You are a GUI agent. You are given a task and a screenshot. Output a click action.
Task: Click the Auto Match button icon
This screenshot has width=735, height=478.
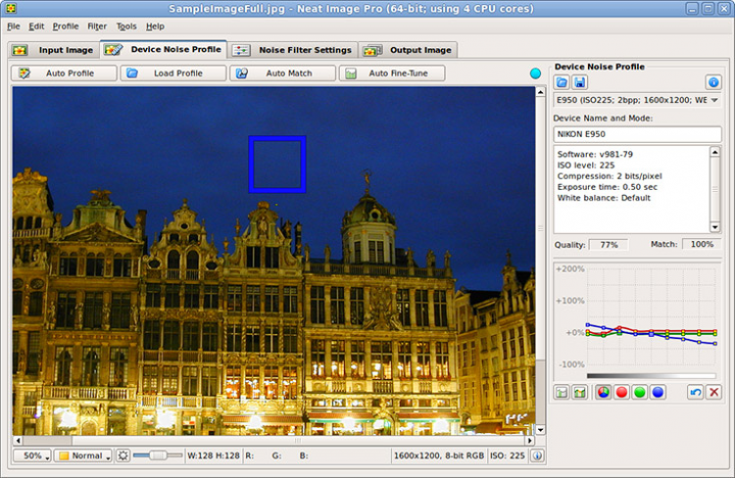pos(241,73)
